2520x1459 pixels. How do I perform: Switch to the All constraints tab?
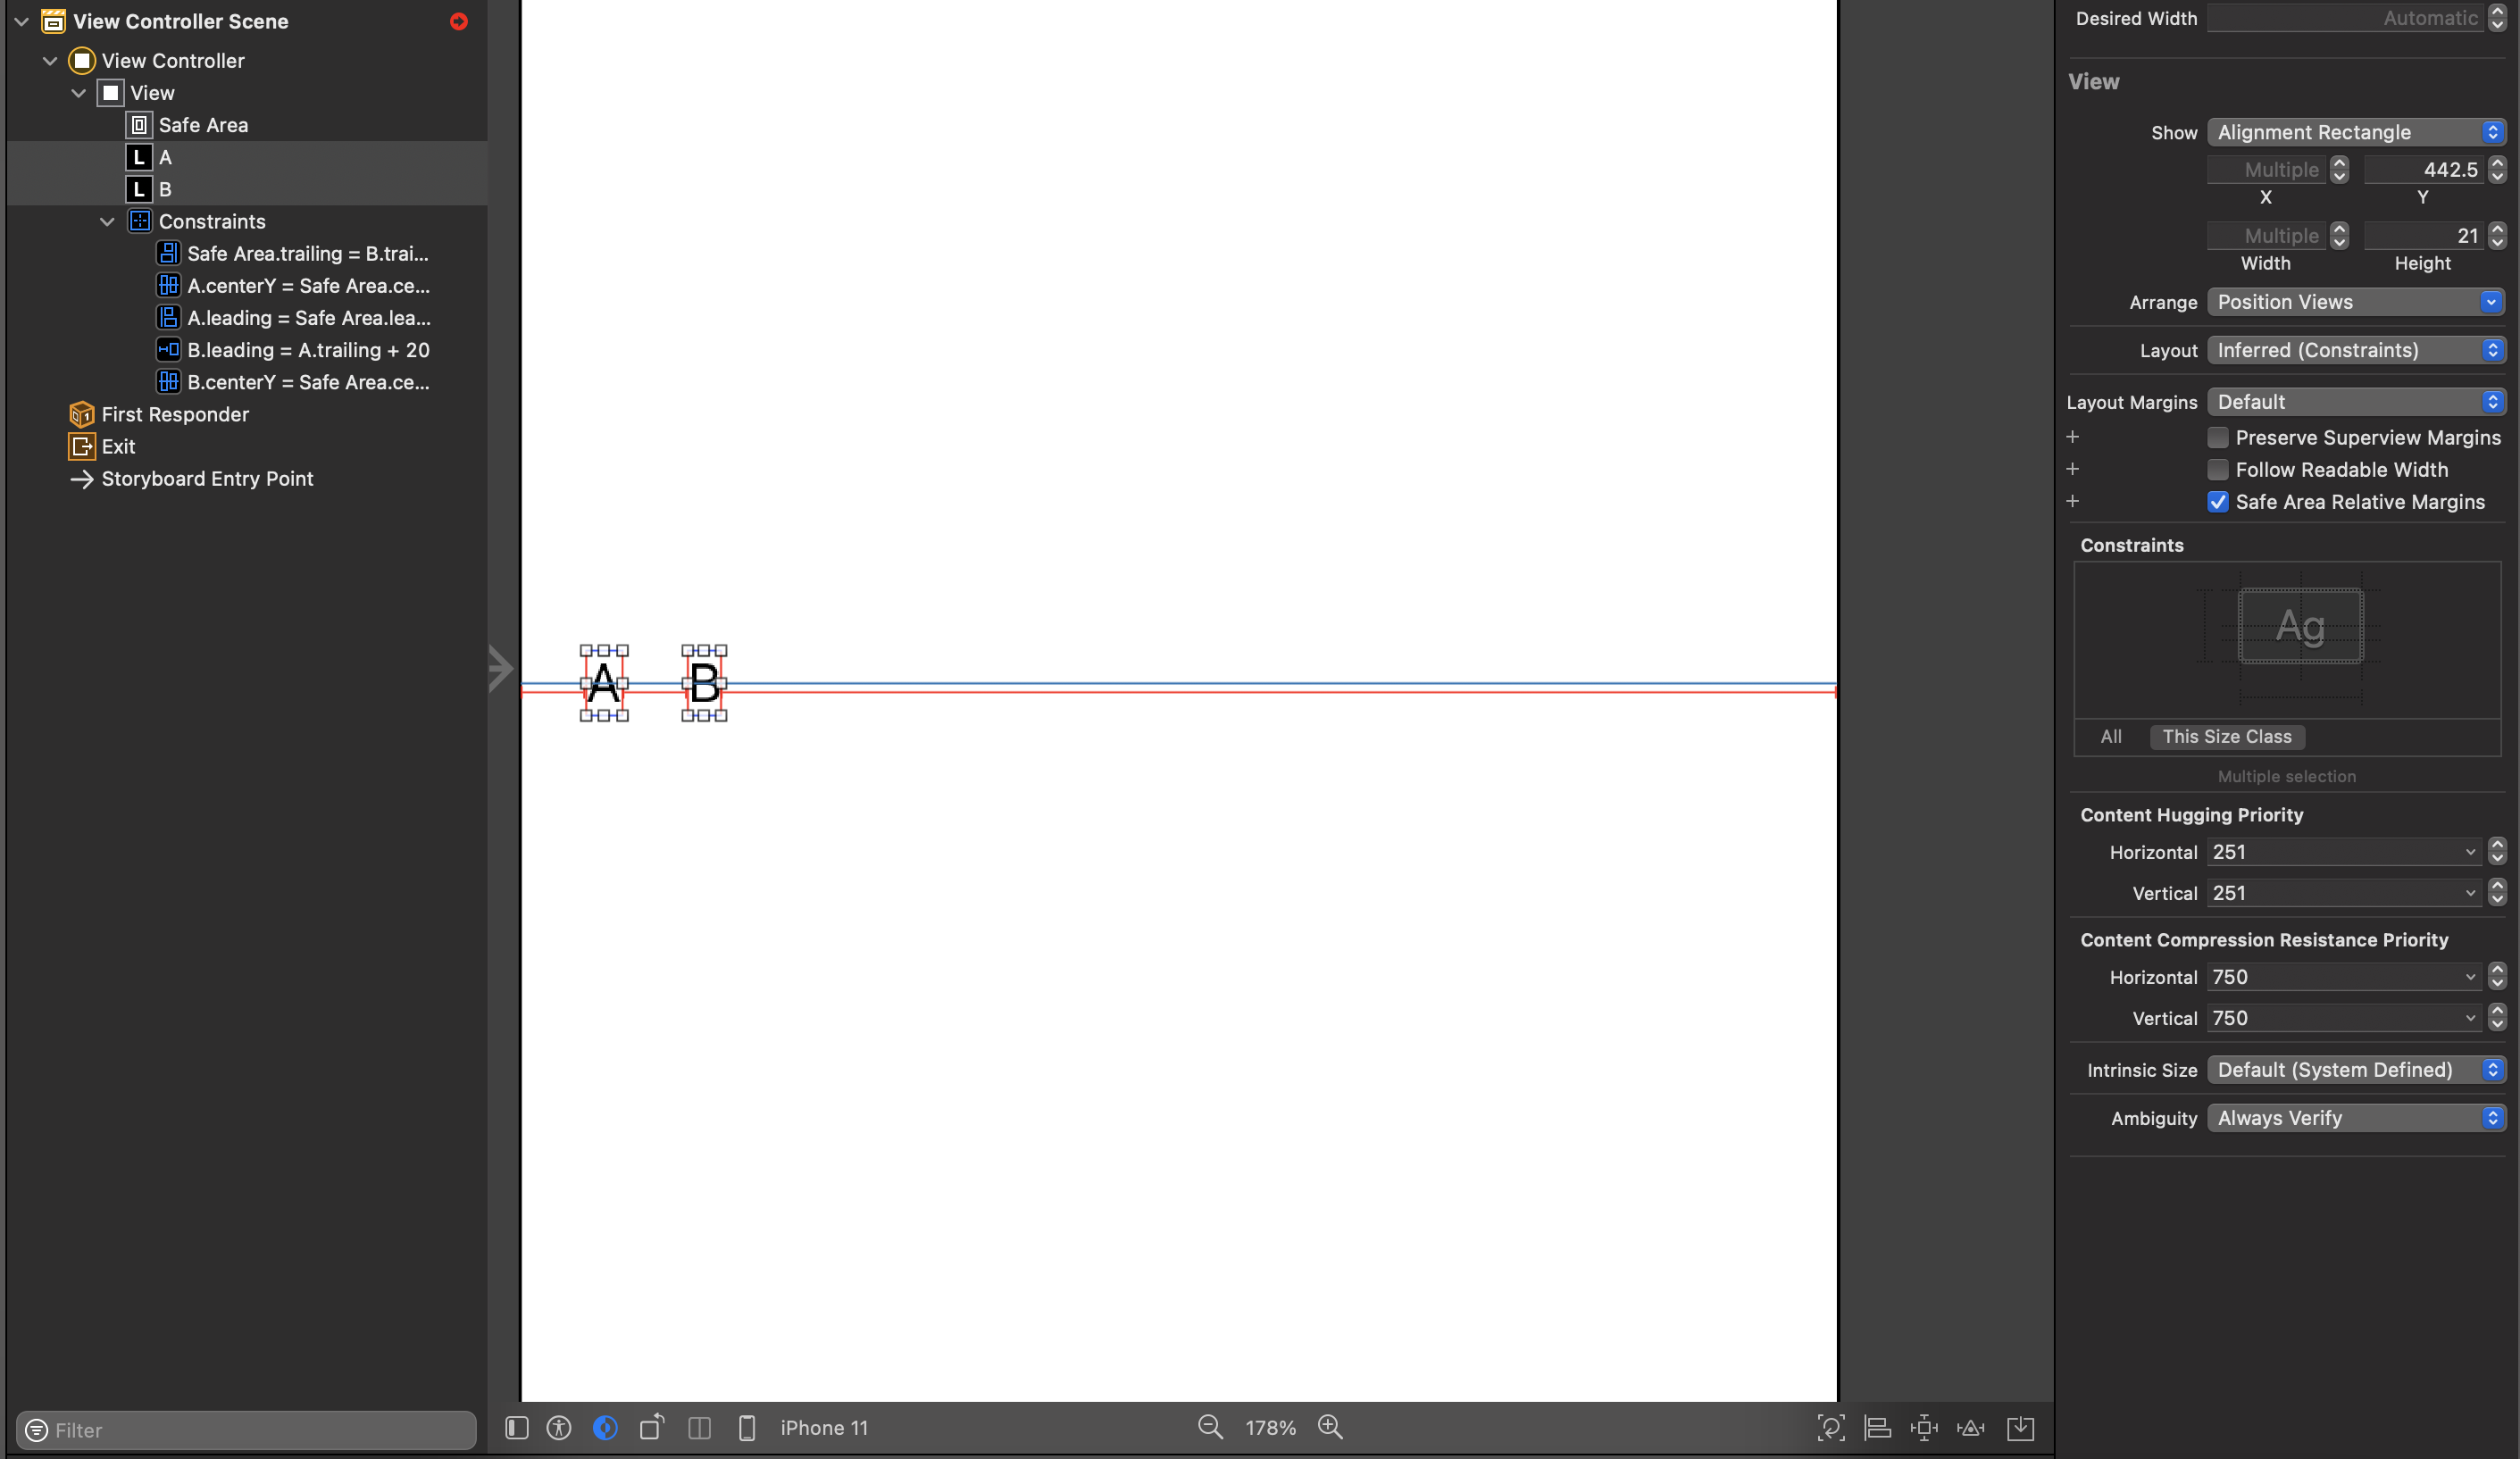[2110, 737]
